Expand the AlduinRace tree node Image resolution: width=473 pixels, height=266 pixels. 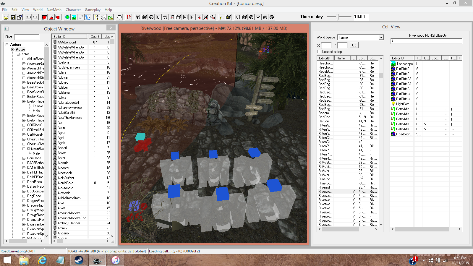pos(24,59)
